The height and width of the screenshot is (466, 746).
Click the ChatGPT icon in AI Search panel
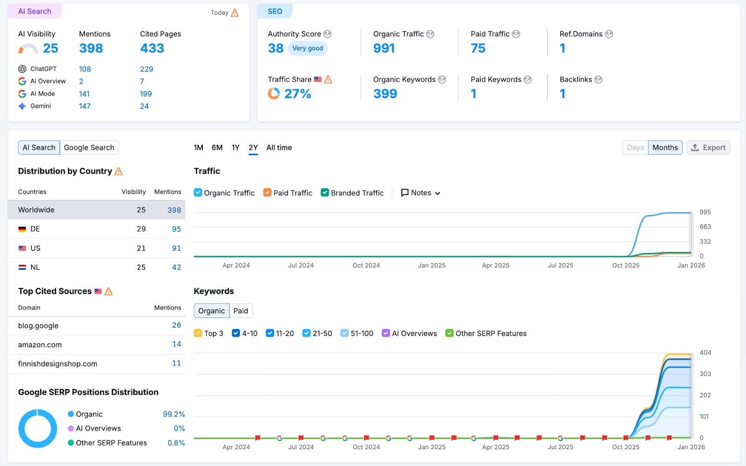click(x=22, y=69)
